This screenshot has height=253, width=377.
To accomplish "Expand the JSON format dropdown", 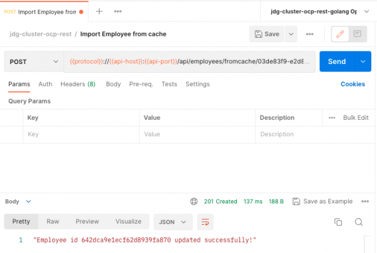I will (x=173, y=222).
